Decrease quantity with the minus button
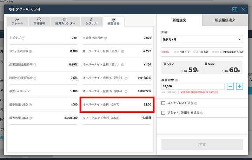This screenshot has height=160, width=252. tap(230, 86)
